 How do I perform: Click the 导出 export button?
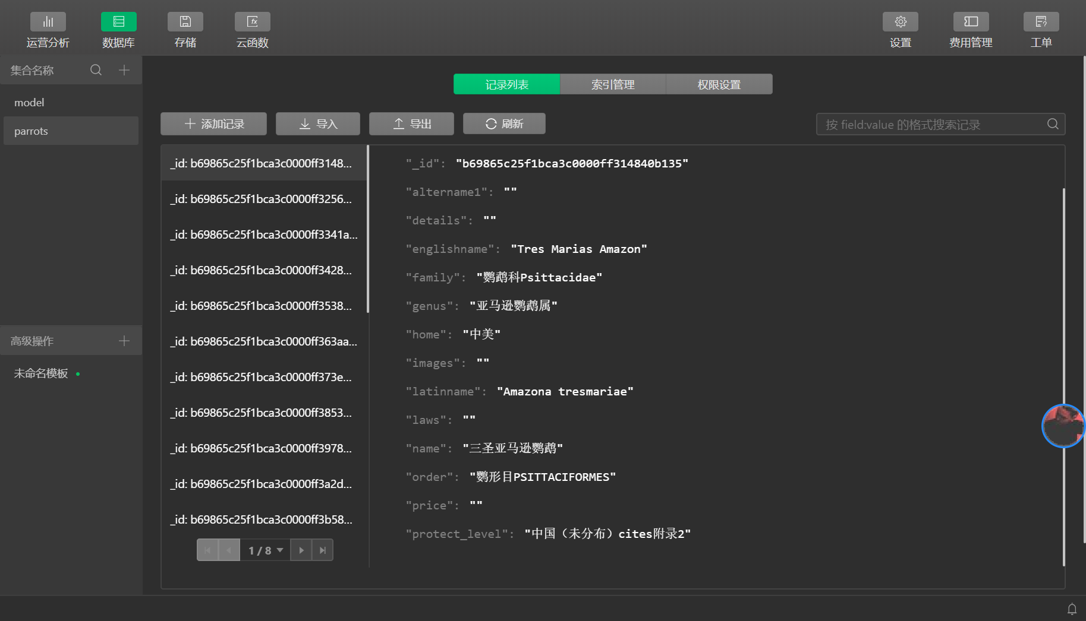(x=411, y=123)
